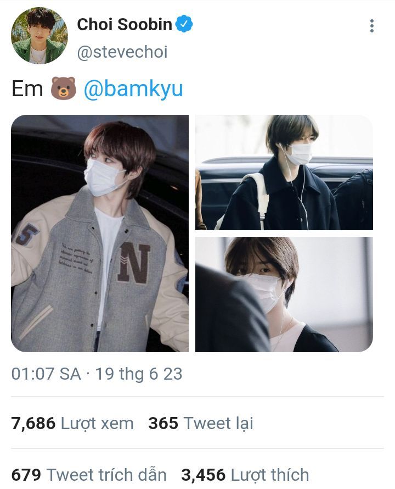
Task: Tap the Choi Soobin display name
Action: [x=125, y=24]
